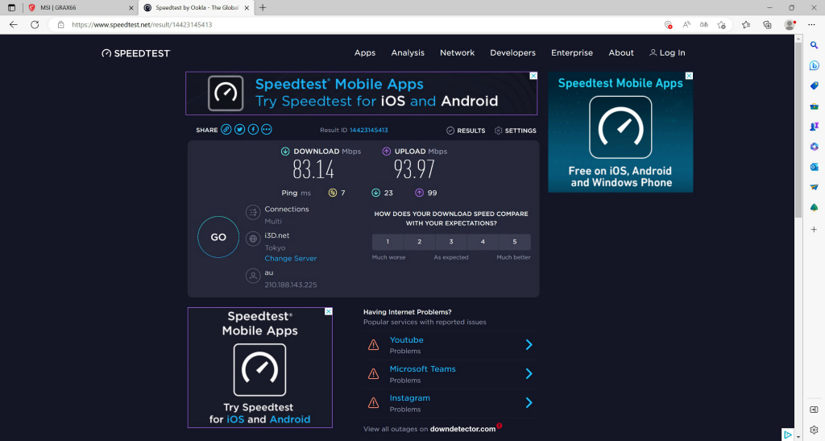Start a new test with GO button

(218, 237)
